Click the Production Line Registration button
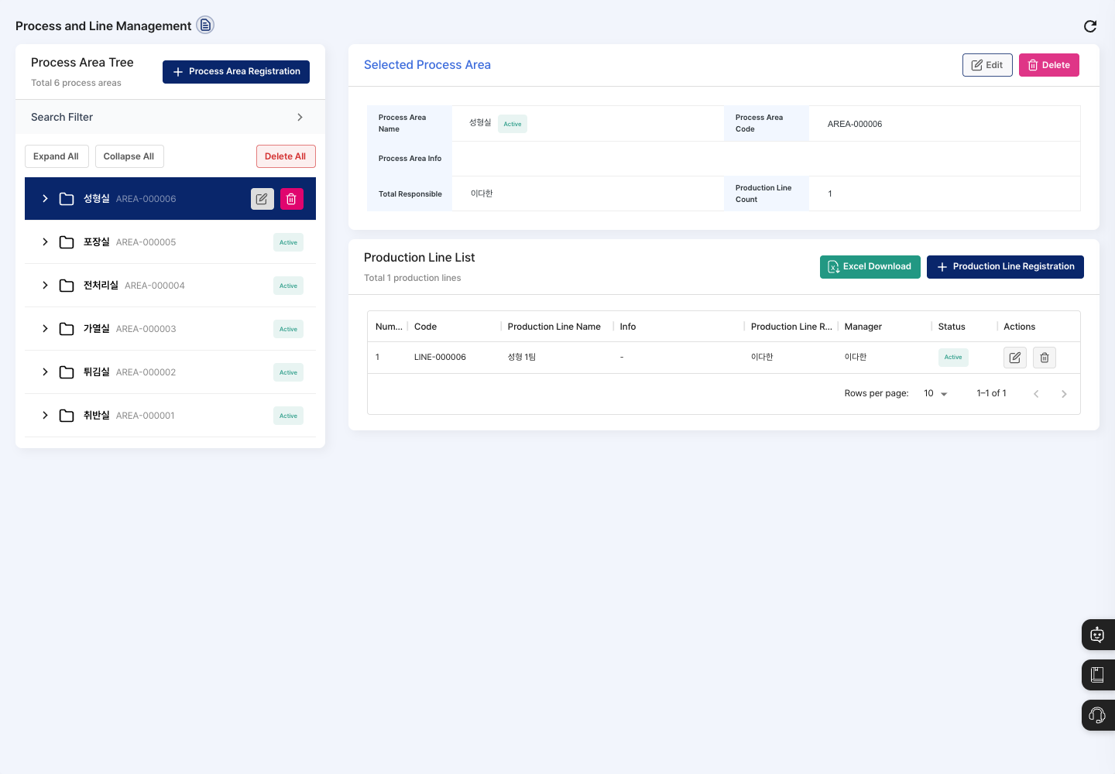This screenshot has height=774, width=1115. tap(1005, 266)
